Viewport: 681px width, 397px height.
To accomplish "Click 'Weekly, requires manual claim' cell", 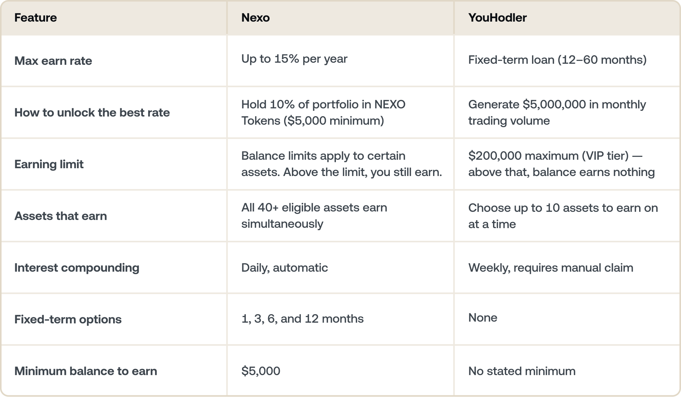I will 550,267.
